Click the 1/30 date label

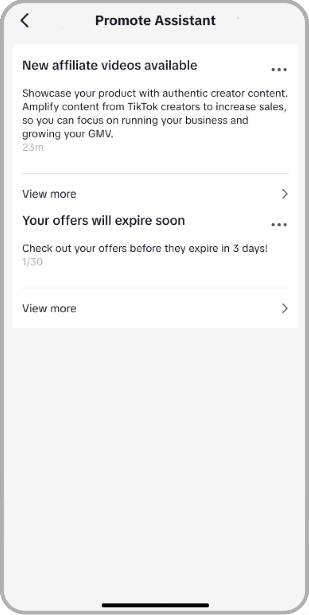32,262
